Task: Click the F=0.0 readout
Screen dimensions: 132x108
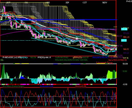Action: coord(129,1)
